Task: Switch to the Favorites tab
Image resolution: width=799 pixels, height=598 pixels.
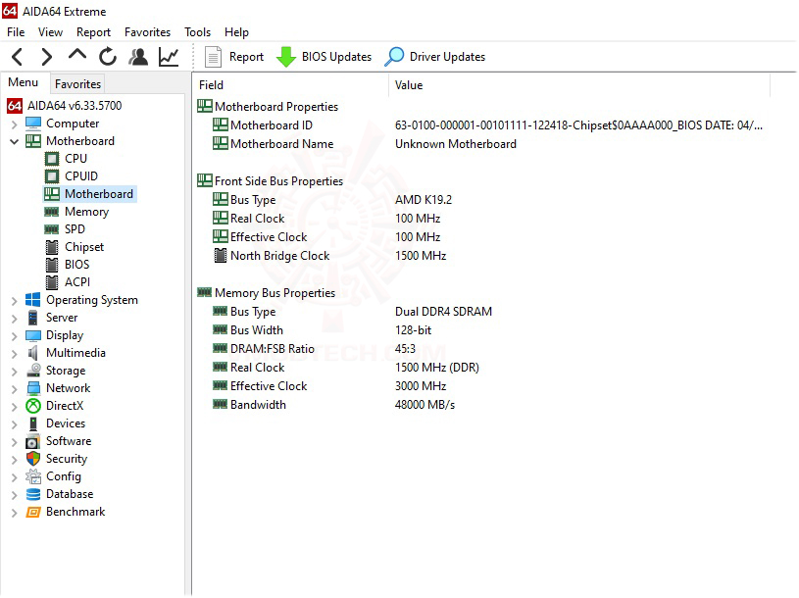Action: [77, 84]
